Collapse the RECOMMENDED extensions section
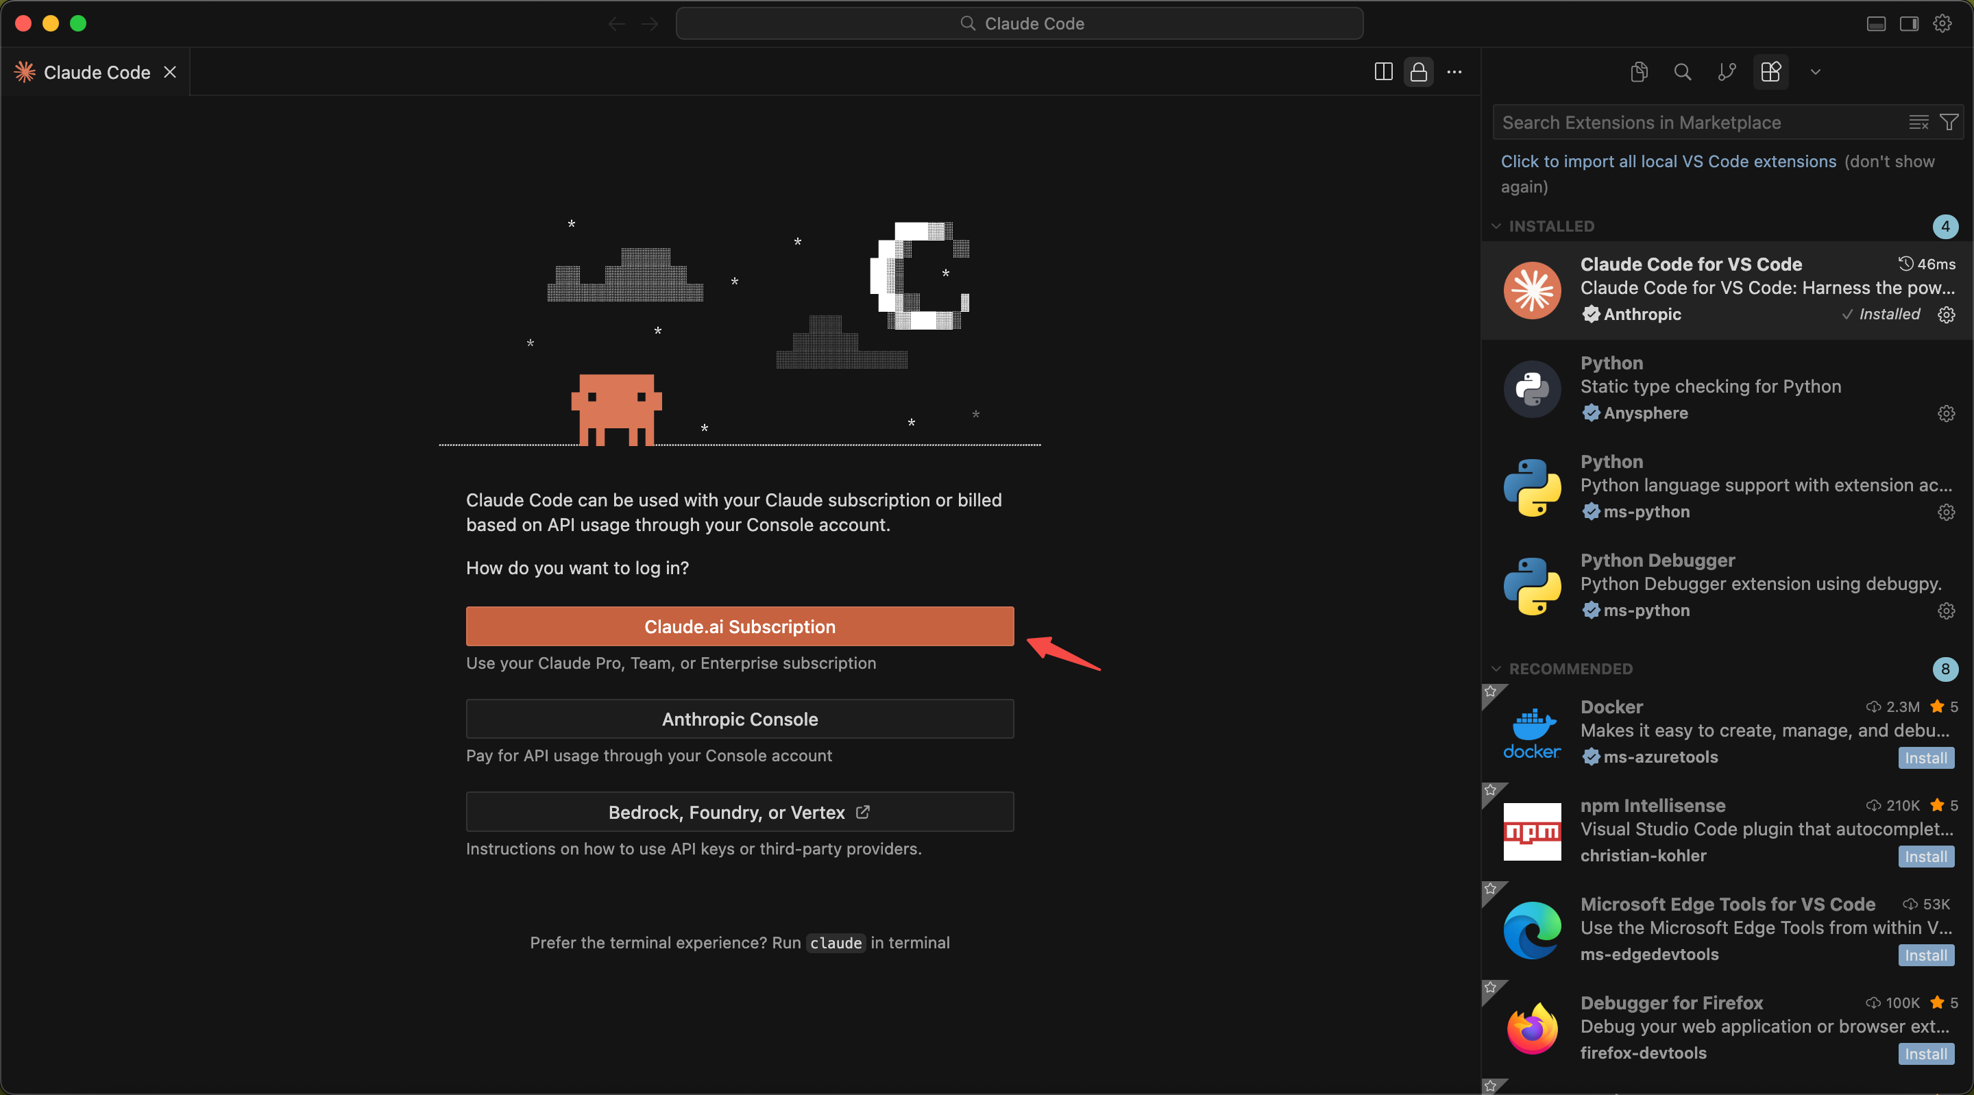Screen dimensions: 1974x1095 1570,669
